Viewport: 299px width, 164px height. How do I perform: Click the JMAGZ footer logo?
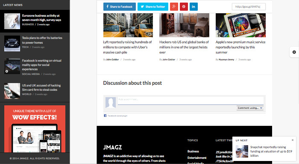(x=112, y=147)
